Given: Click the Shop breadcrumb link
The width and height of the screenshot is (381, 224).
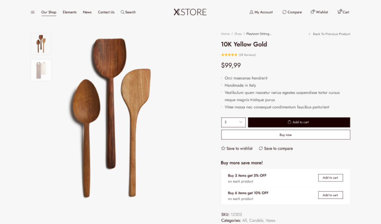Looking at the screenshot, I should tap(238, 34).
